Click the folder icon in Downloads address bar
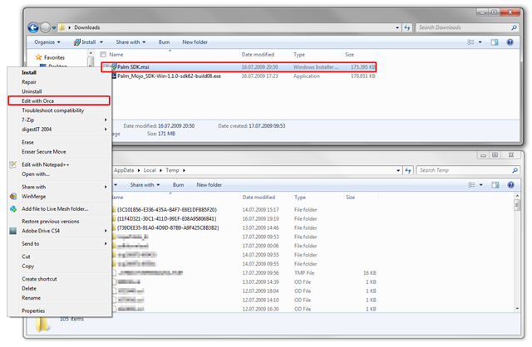Viewport: 532px width, 347px height. (62, 27)
